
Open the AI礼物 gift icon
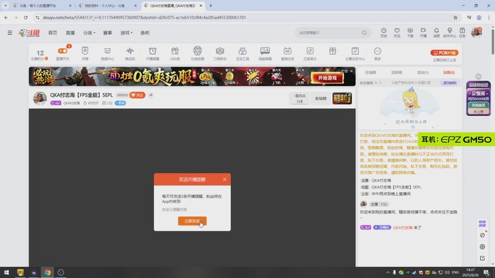click(175, 51)
